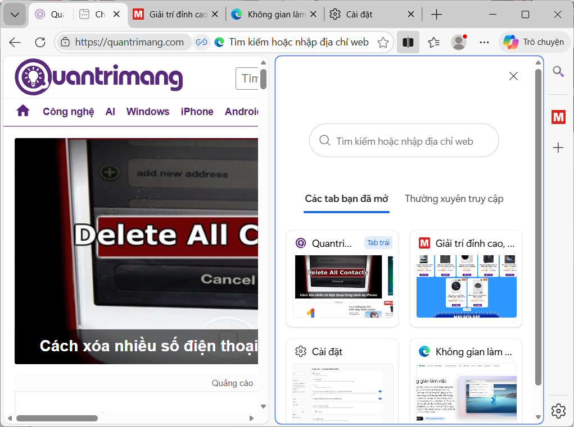Open the AI menu item
Screen dimensions: 574x427
[x=110, y=112]
